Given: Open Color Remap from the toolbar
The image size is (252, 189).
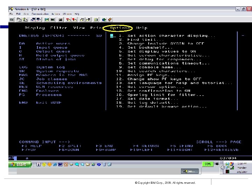Looking at the screenshot, I should (52, 20).
